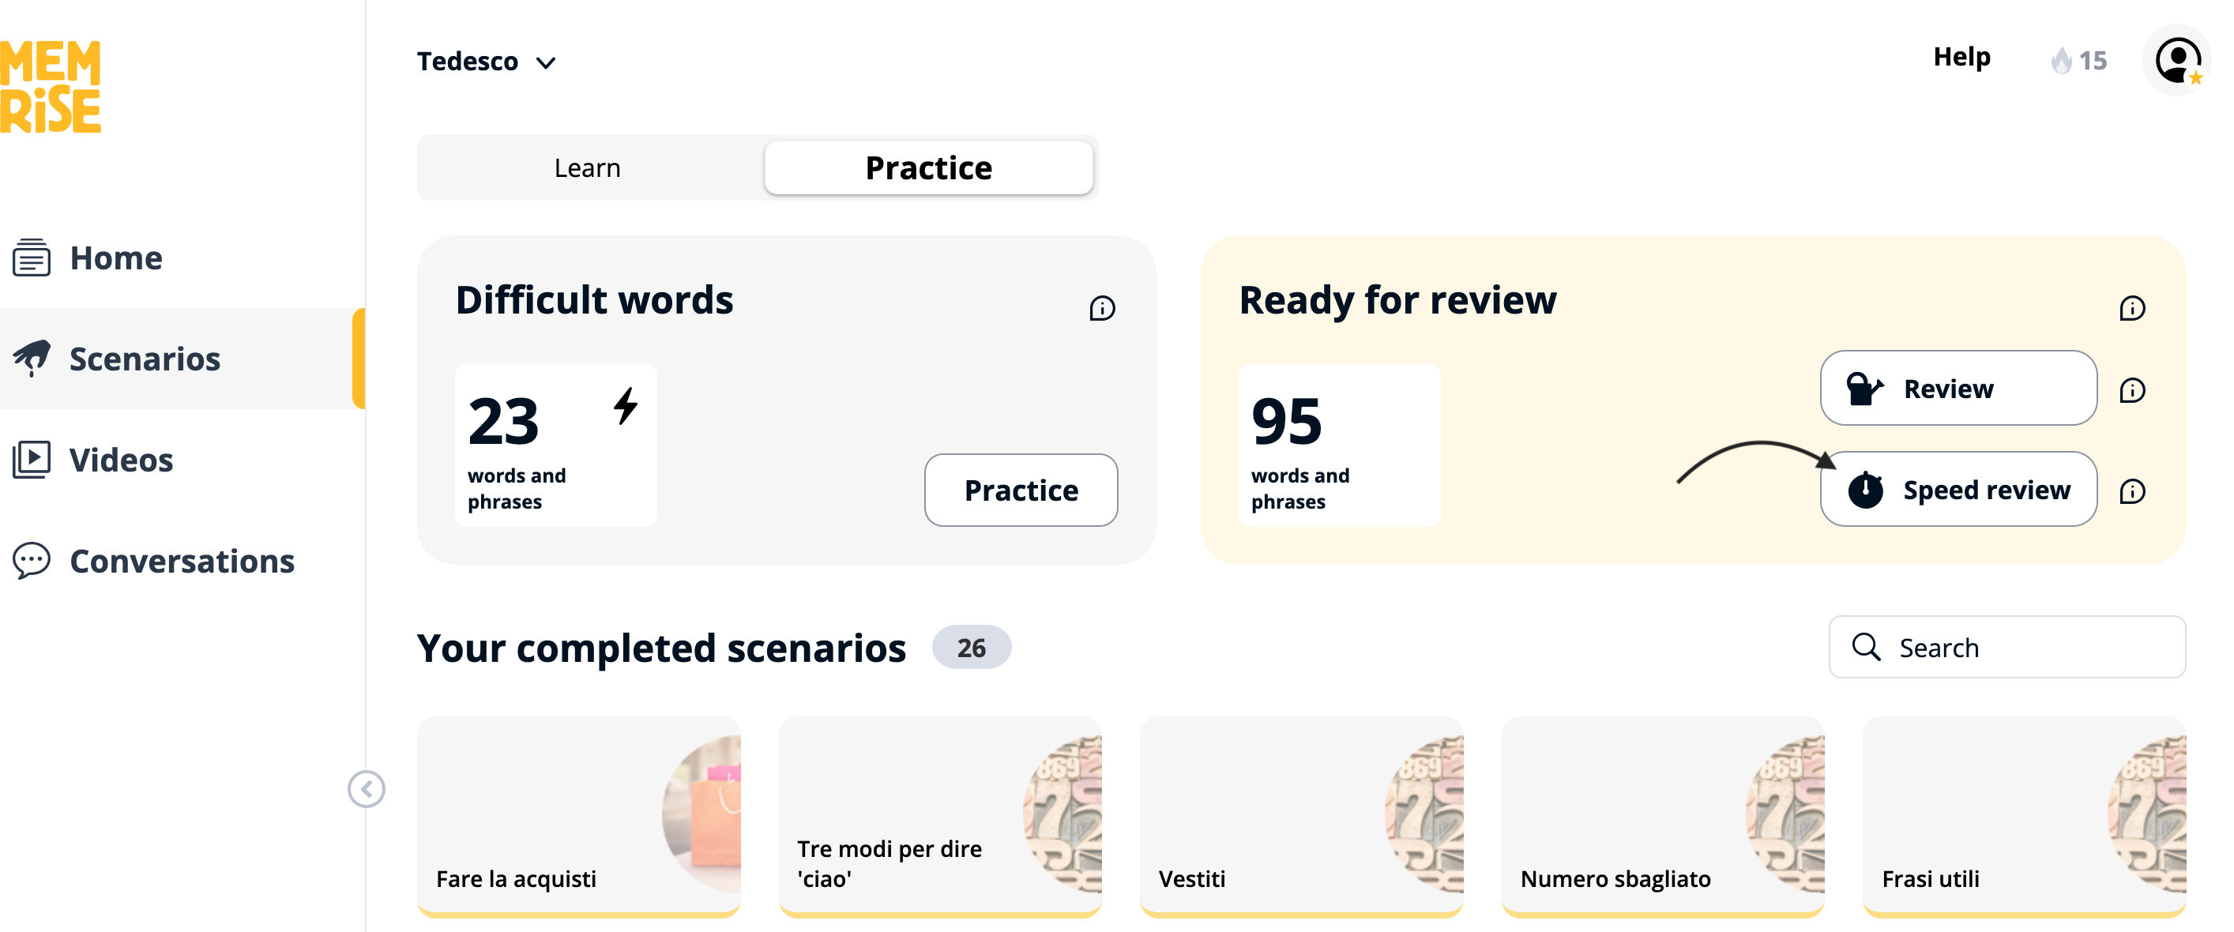The height and width of the screenshot is (932, 2234).
Task: Open Conversations via speech bubble icon
Action: (x=32, y=561)
